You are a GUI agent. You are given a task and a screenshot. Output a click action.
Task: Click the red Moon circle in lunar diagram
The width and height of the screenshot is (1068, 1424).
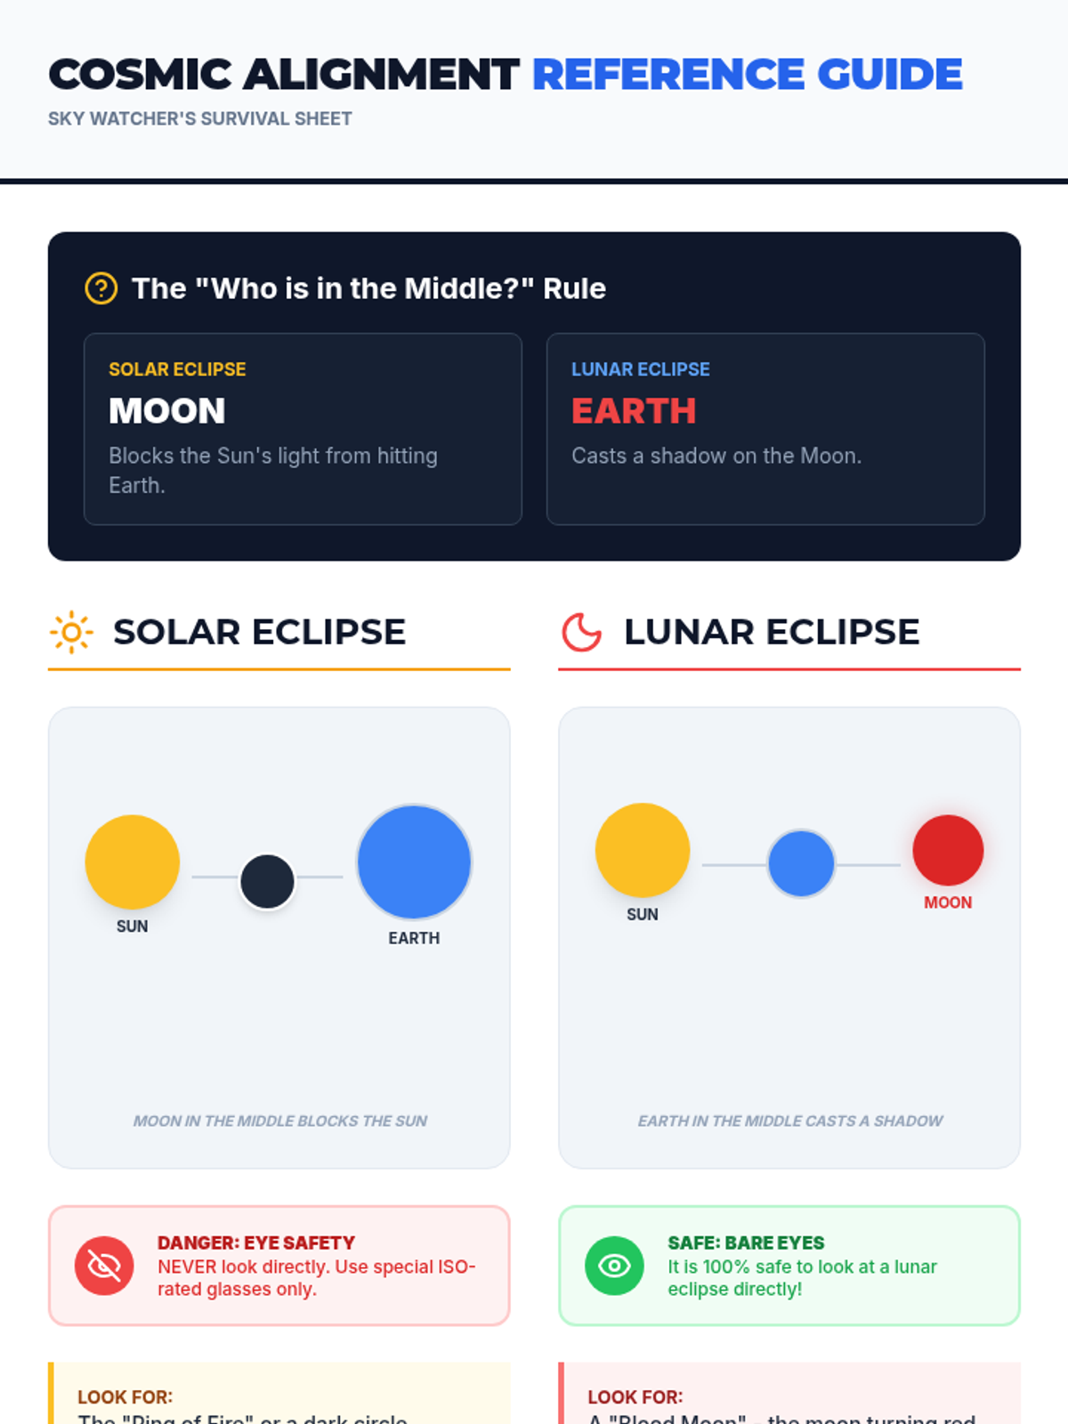click(x=948, y=851)
